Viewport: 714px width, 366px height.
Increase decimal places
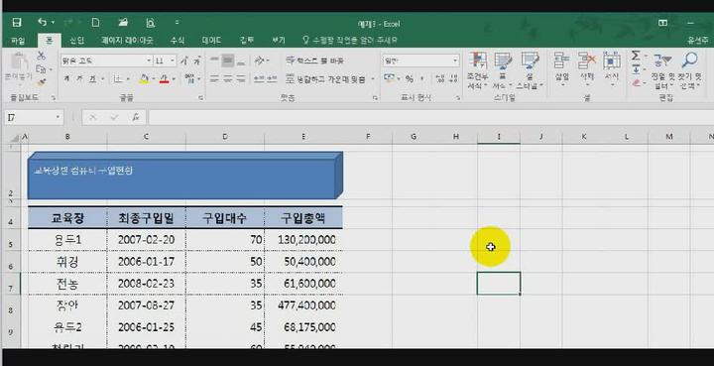tap(440, 79)
